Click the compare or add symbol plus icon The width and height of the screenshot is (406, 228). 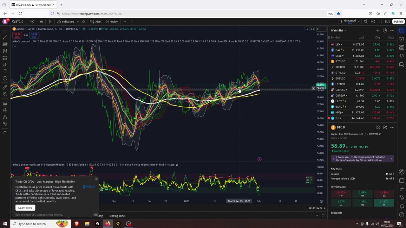32,22
